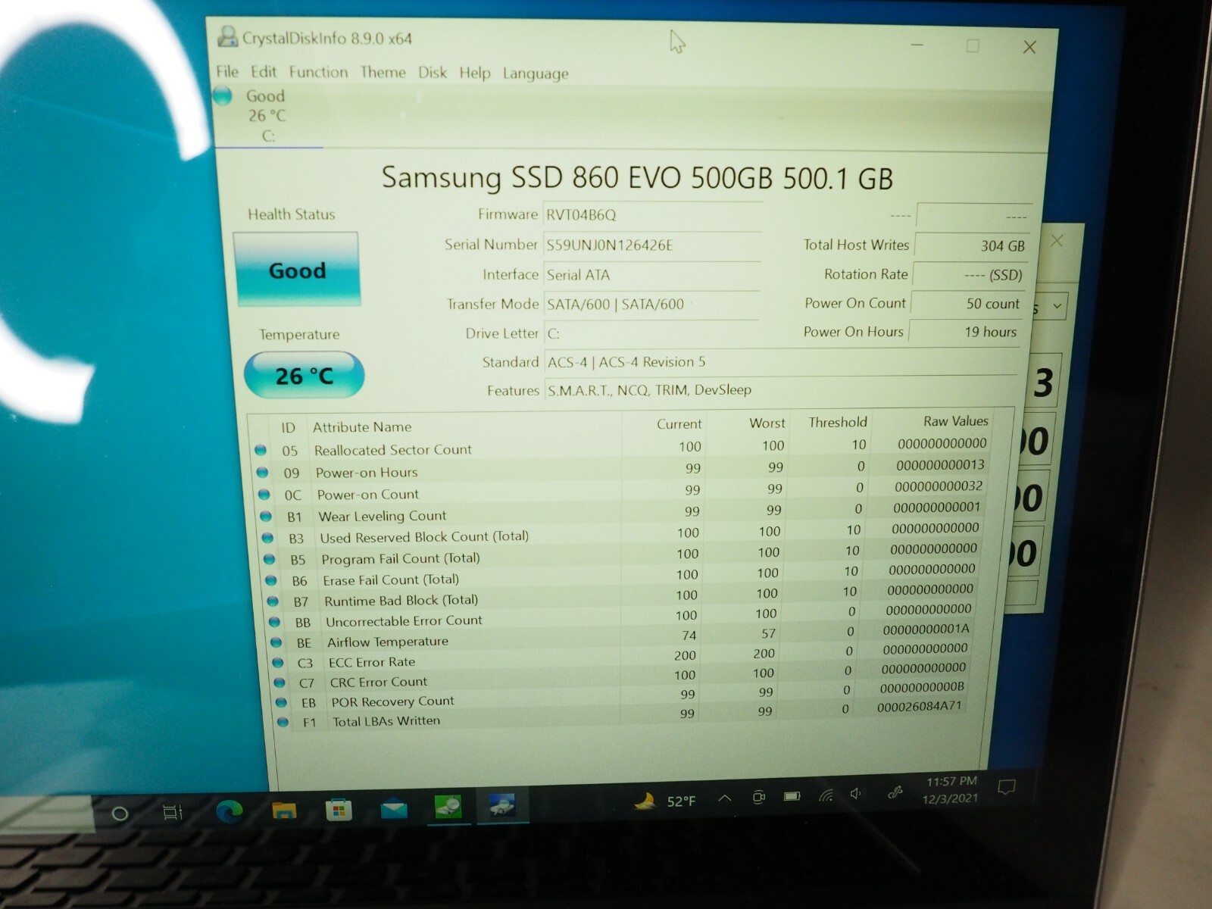Viewport: 1212px width, 909px height.
Task: Click the 26 °C temperature button
Action: coord(304,376)
